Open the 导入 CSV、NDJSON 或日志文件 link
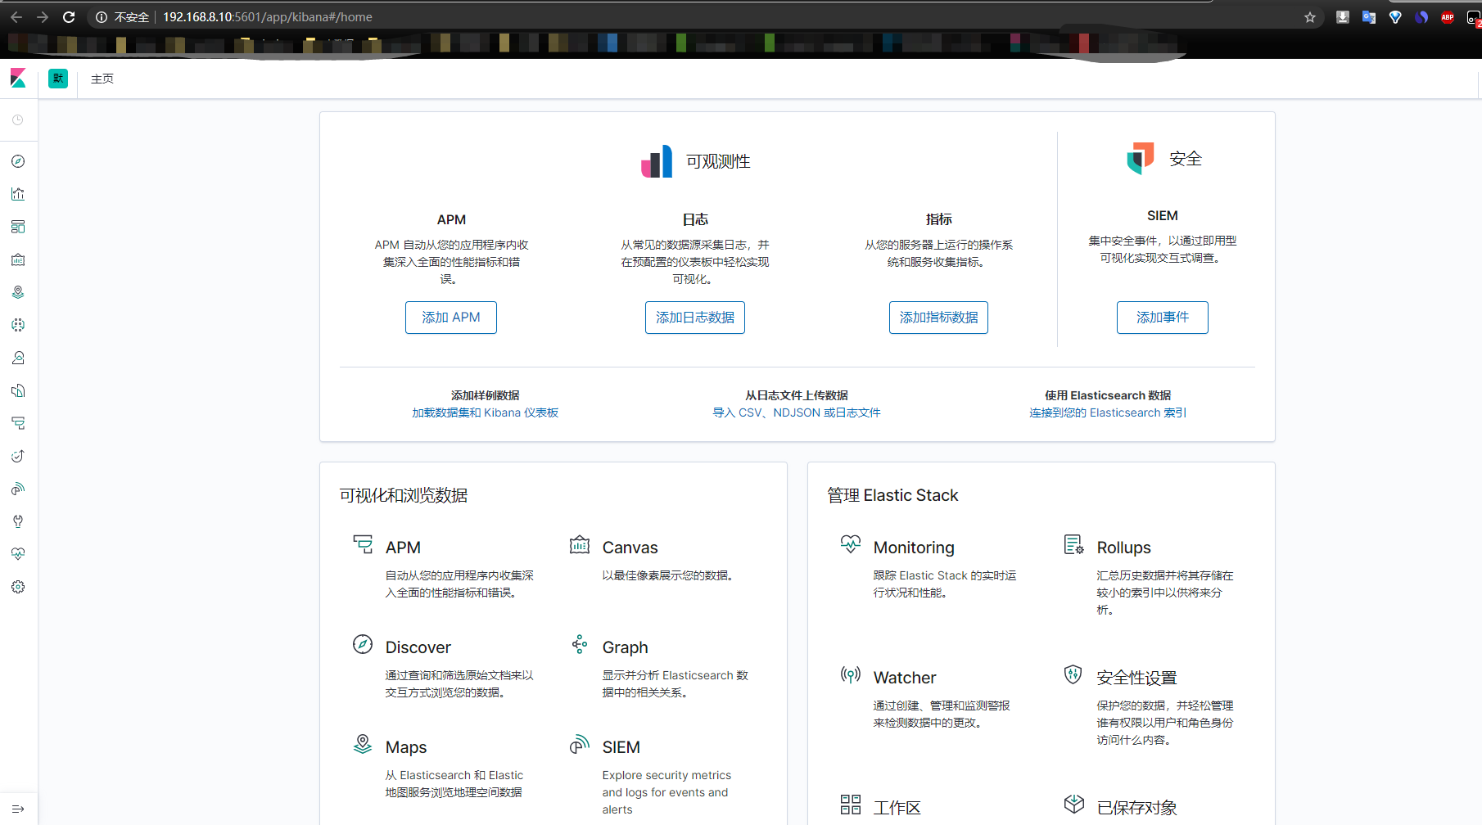 tap(797, 412)
